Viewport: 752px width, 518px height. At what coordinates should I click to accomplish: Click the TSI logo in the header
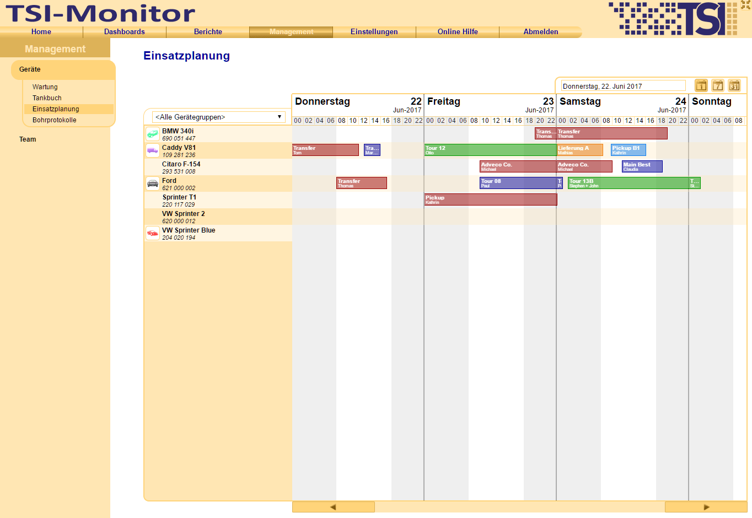(673, 19)
